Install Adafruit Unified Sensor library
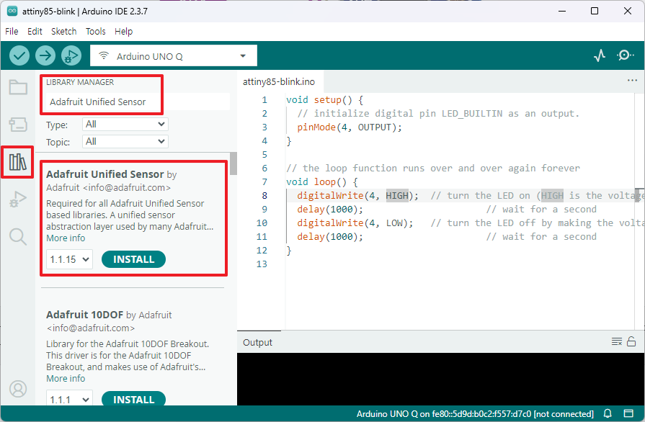Screen dimensions: 645x422 [133, 259]
